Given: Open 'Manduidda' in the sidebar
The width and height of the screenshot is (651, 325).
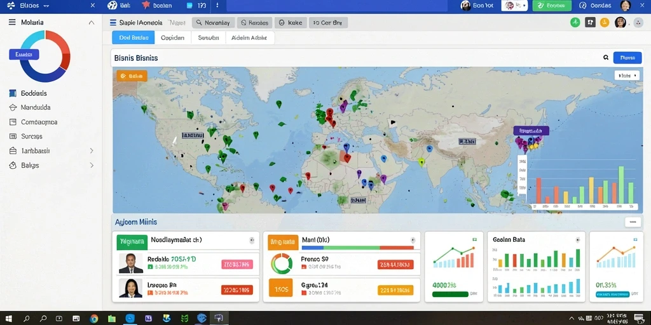Looking at the screenshot, I should click(30, 107).
